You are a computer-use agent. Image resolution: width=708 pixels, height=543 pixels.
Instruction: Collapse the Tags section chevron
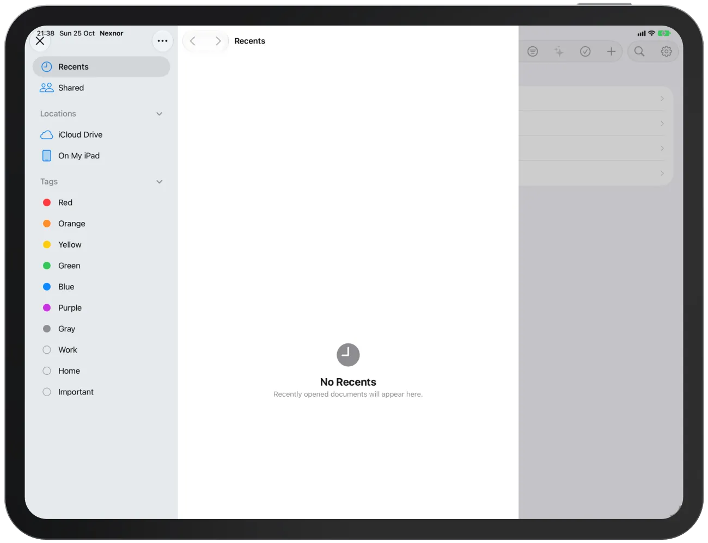[x=160, y=182]
